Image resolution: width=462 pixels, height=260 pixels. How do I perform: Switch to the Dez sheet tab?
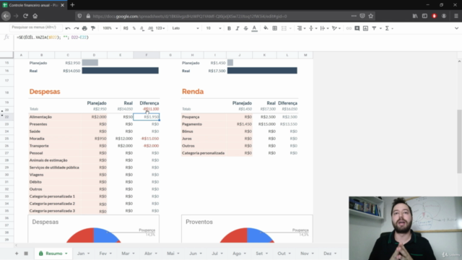point(330,253)
